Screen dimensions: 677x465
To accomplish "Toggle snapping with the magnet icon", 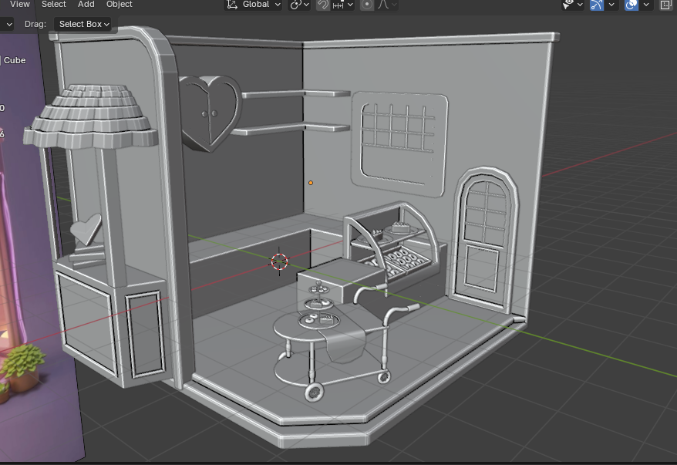I will tap(322, 5).
